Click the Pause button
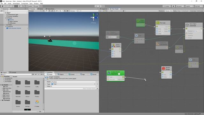This screenshot has width=204, height=115. coord(99,6)
